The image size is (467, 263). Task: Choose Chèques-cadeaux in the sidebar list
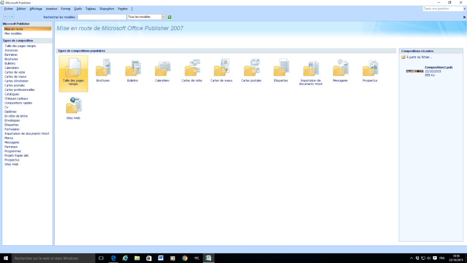click(16, 99)
